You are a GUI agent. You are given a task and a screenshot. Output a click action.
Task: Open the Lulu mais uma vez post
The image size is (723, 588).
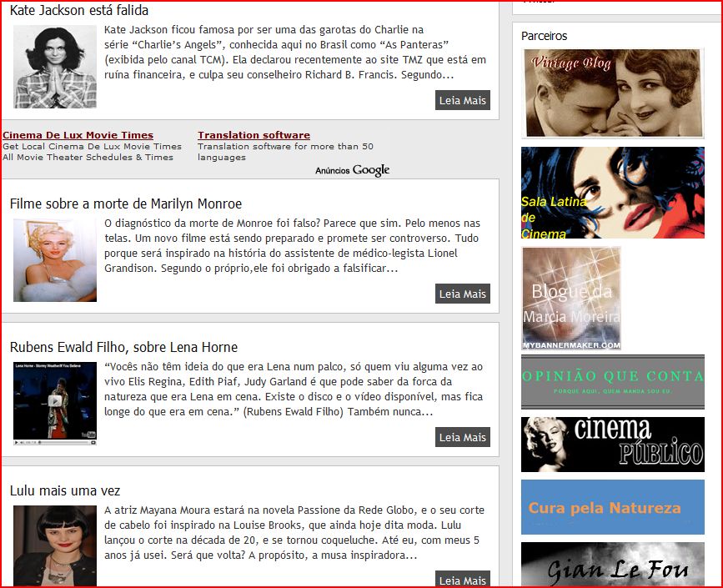coord(65,490)
